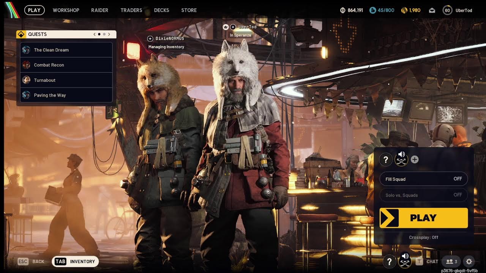486x273 pixels.
Task: Click Crossplay: Off text
Action: [424, 237]
